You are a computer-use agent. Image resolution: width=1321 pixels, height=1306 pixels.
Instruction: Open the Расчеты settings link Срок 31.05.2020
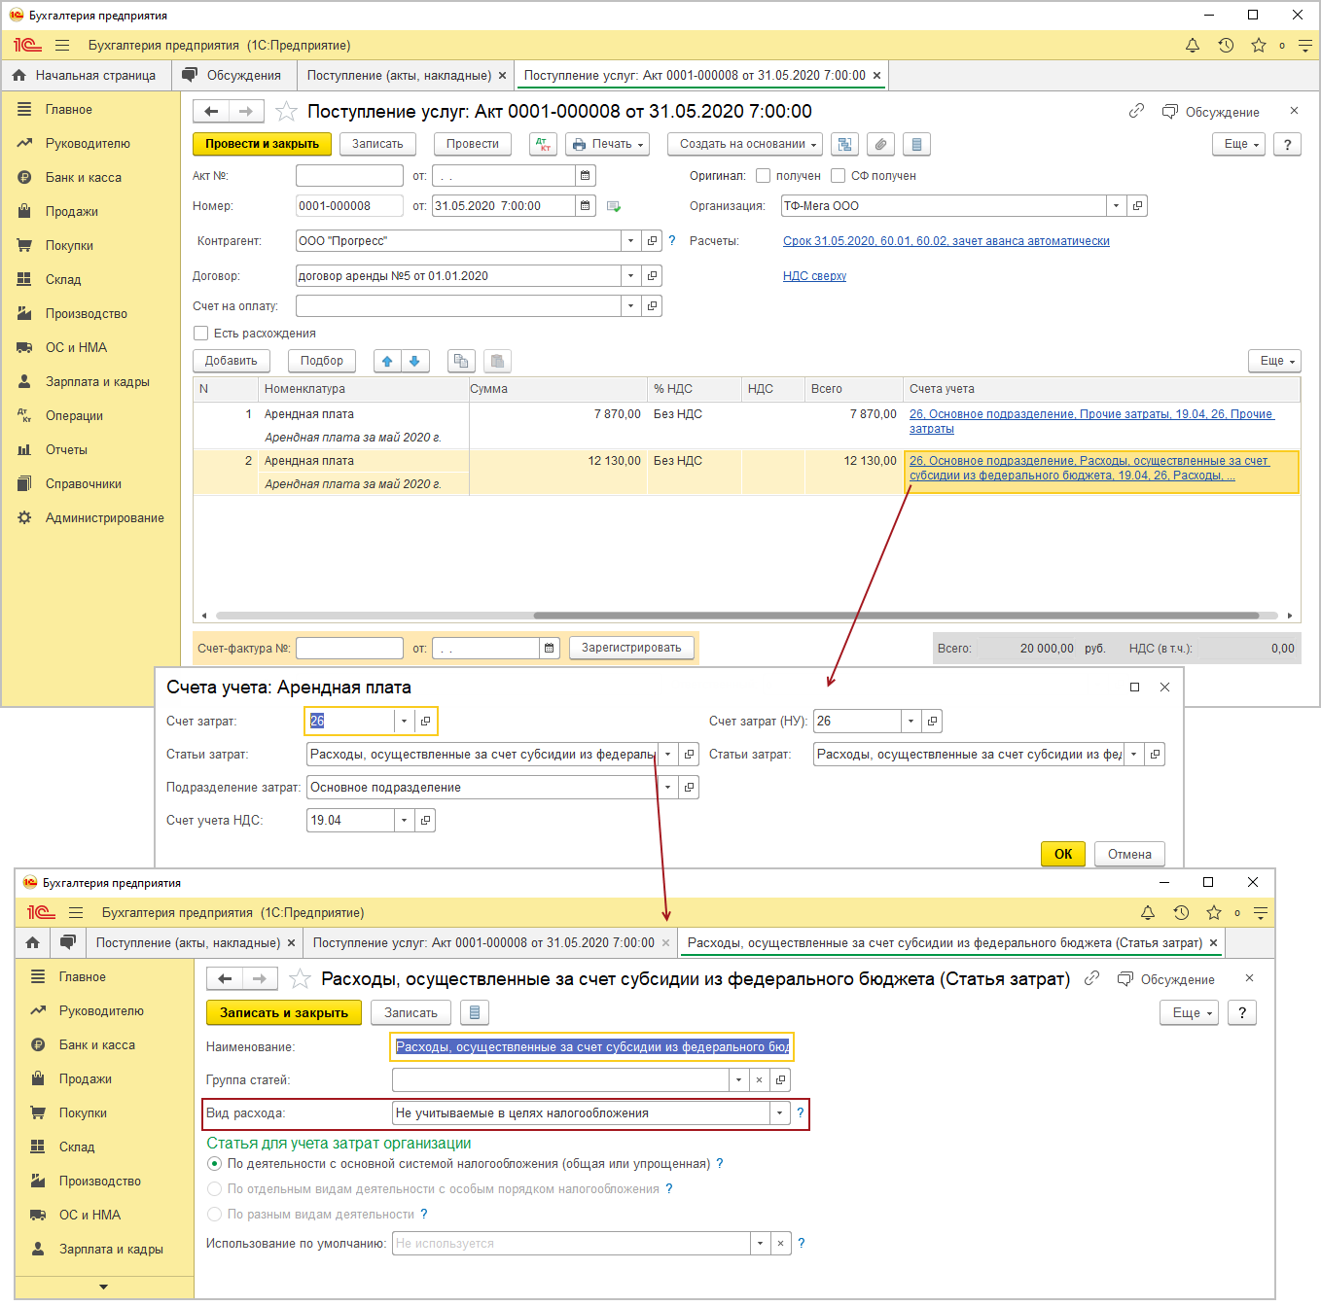946,241
